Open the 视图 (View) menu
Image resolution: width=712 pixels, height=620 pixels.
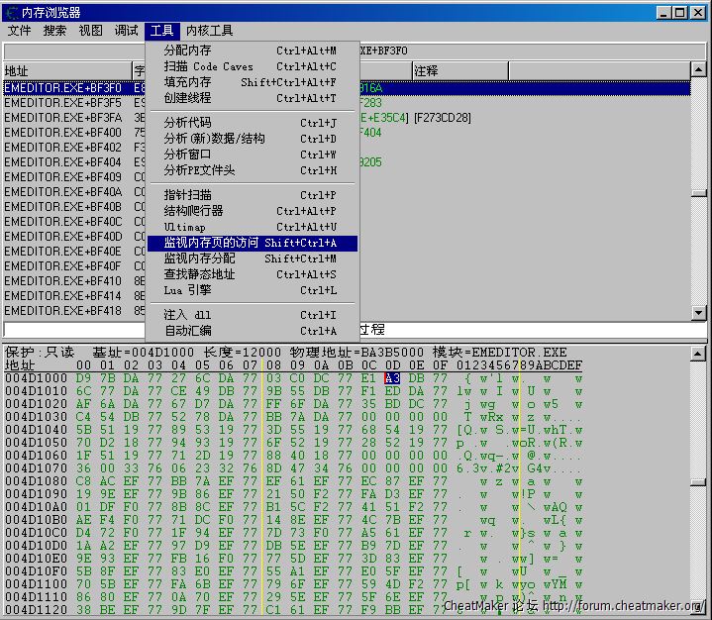(90, 31)
